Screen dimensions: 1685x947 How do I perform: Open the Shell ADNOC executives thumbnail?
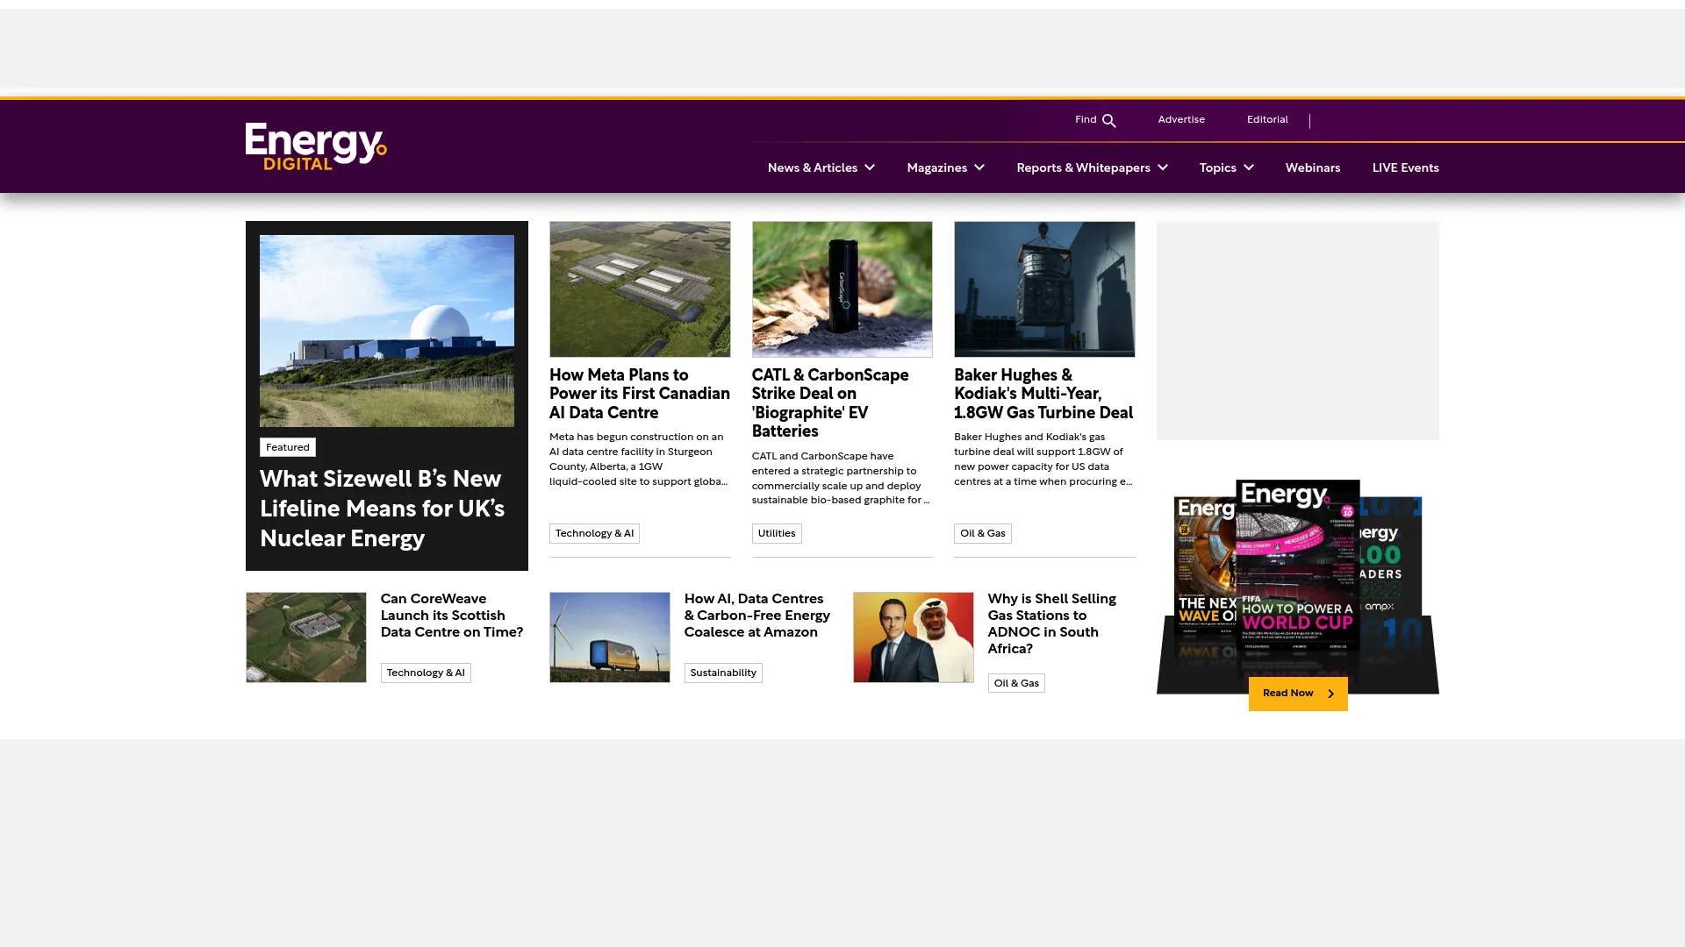point(914,637)
